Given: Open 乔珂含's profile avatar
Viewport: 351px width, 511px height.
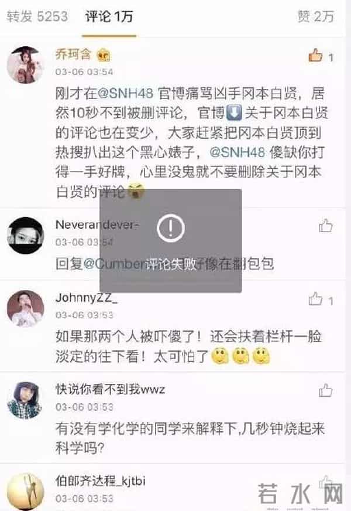Looking at the screenshot, I should [x=25, y=65].
